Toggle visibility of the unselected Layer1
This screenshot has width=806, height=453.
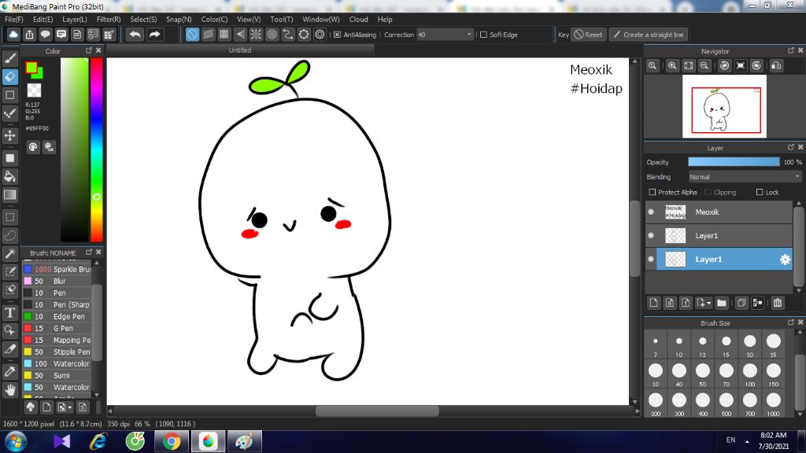(x=651, y=236)
